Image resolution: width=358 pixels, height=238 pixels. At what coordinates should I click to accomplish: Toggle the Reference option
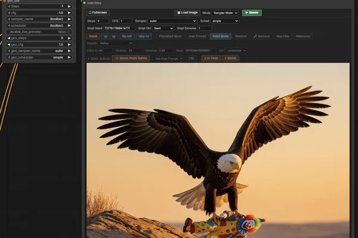[x=303, y=36]
